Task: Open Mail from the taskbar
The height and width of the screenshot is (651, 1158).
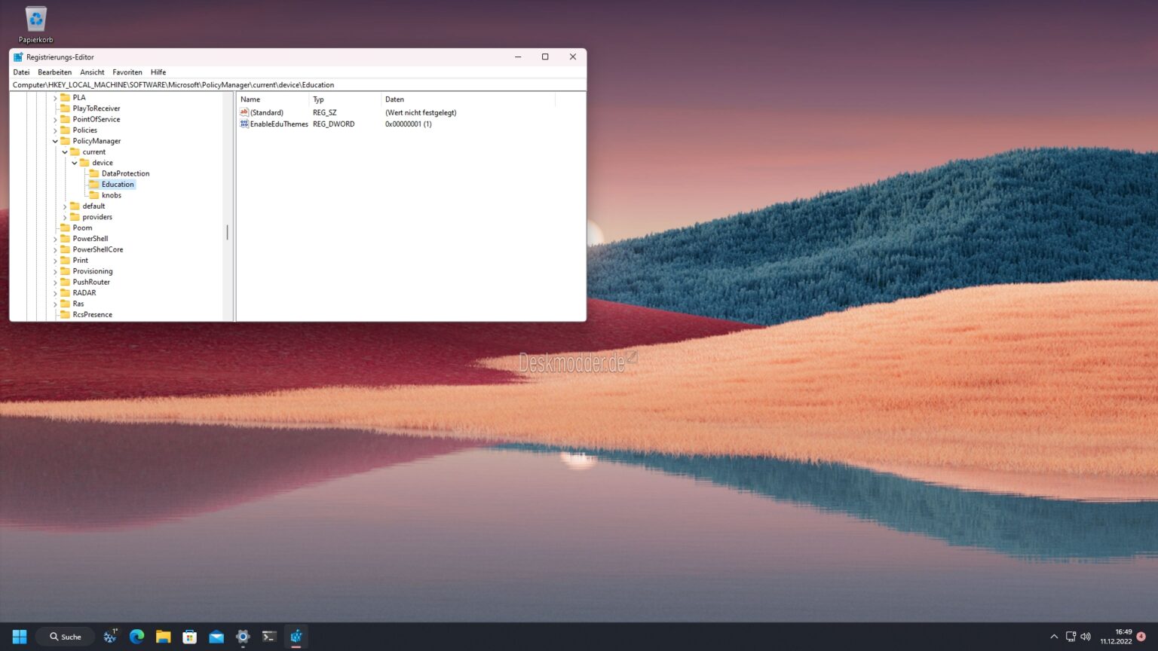Action: coord(216,637)
